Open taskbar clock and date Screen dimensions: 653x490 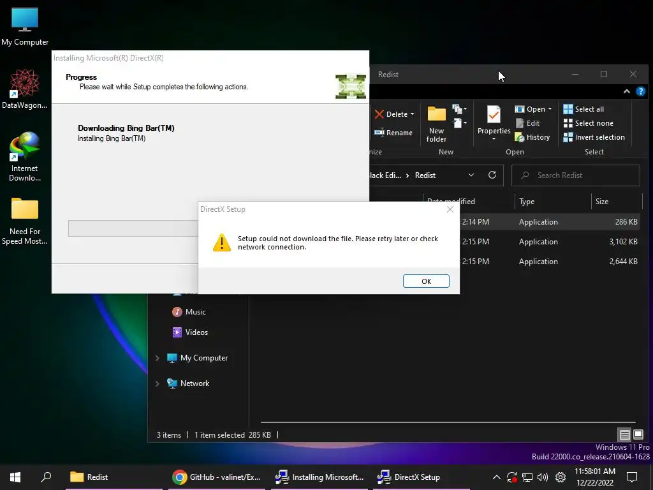point(595,477)
